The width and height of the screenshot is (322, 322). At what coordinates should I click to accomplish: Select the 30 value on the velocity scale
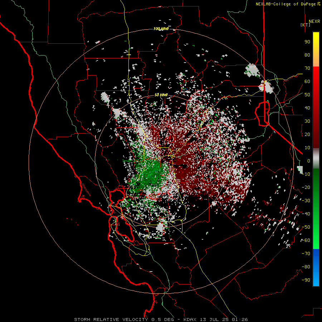coord(307,121)
